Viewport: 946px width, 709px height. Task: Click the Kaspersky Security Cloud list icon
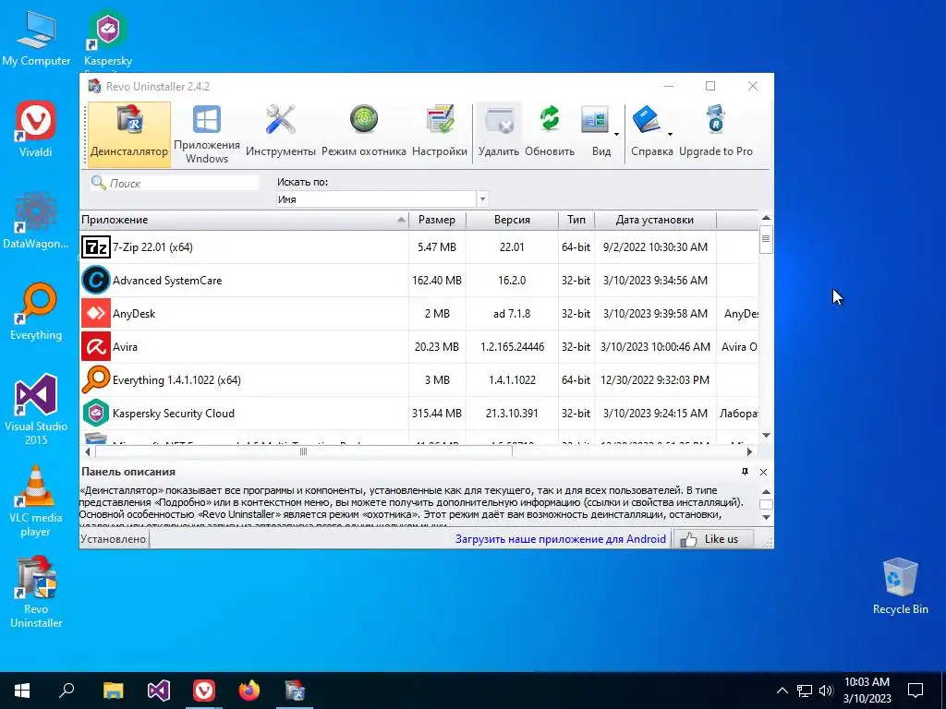coord(96,413)
